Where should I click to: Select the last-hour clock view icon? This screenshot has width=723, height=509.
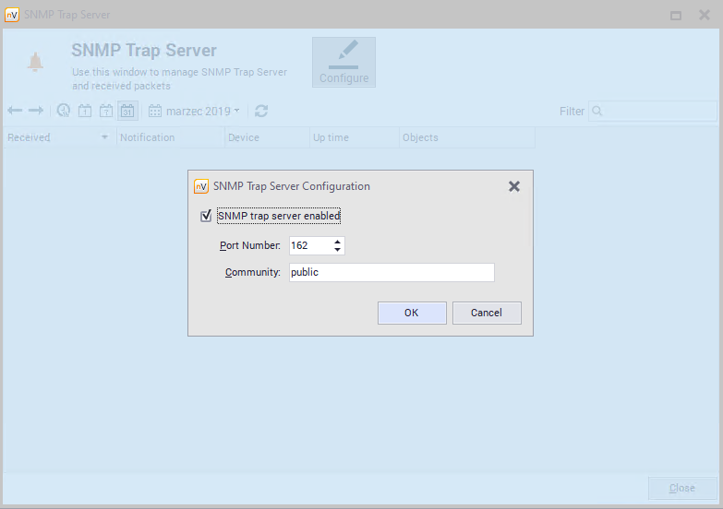click(63, 111)
